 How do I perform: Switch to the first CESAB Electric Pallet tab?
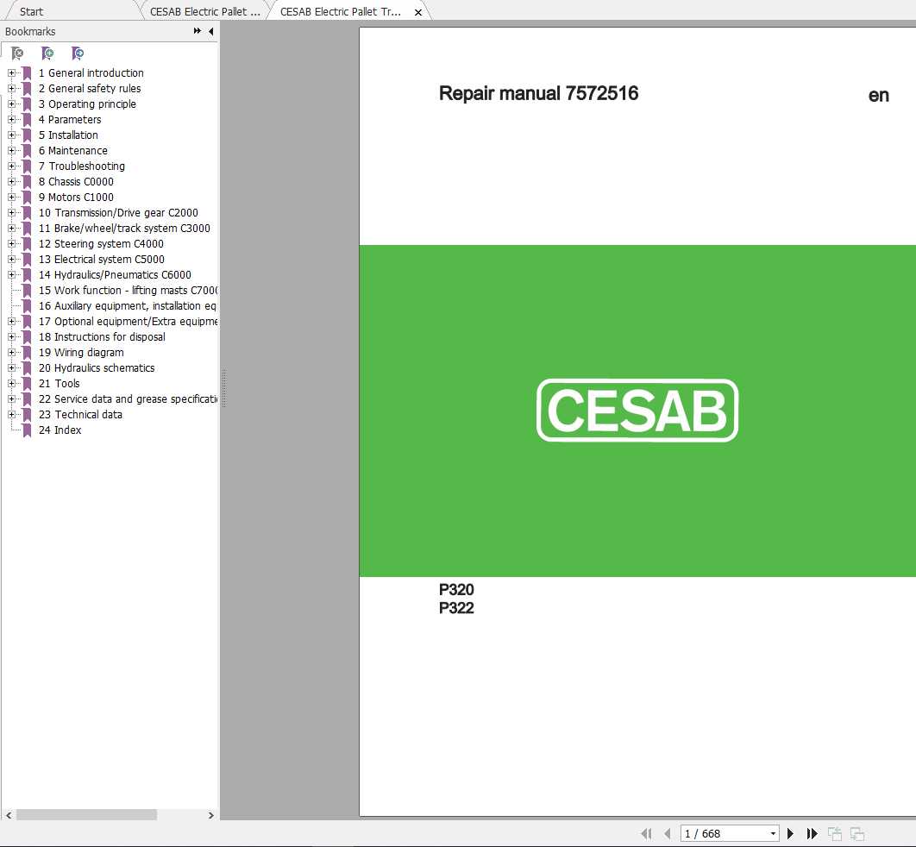205,12
